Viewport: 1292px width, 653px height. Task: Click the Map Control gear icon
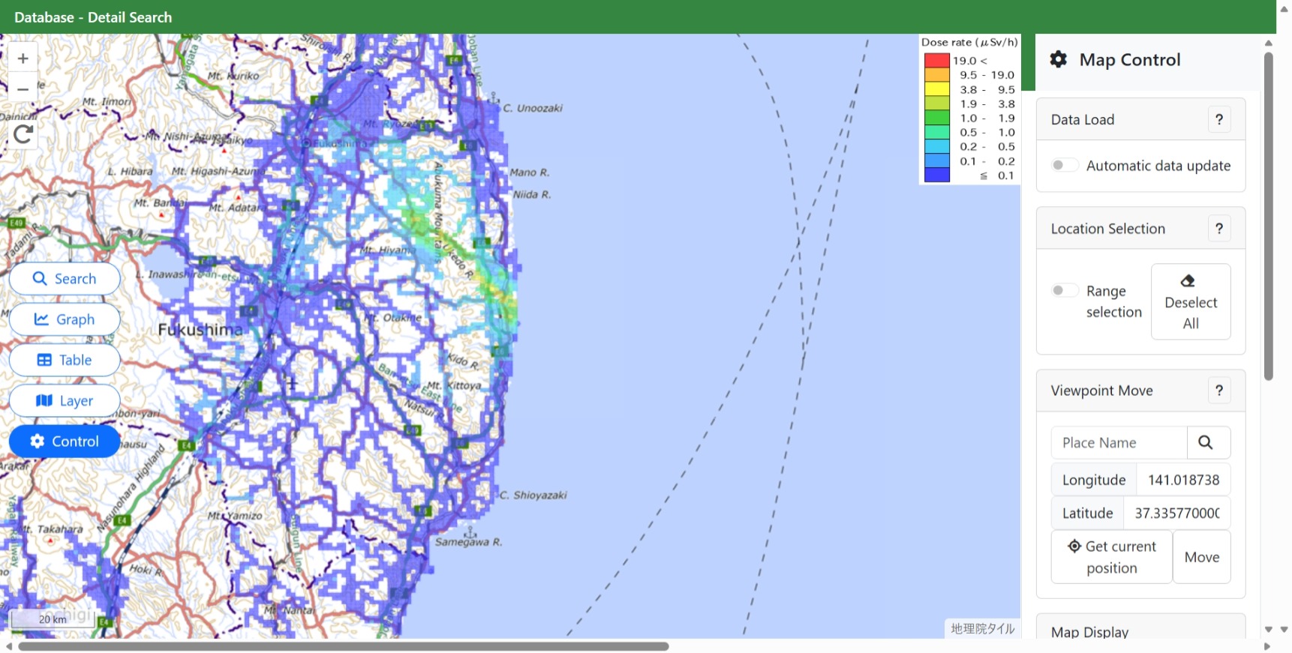point(1058,59)
